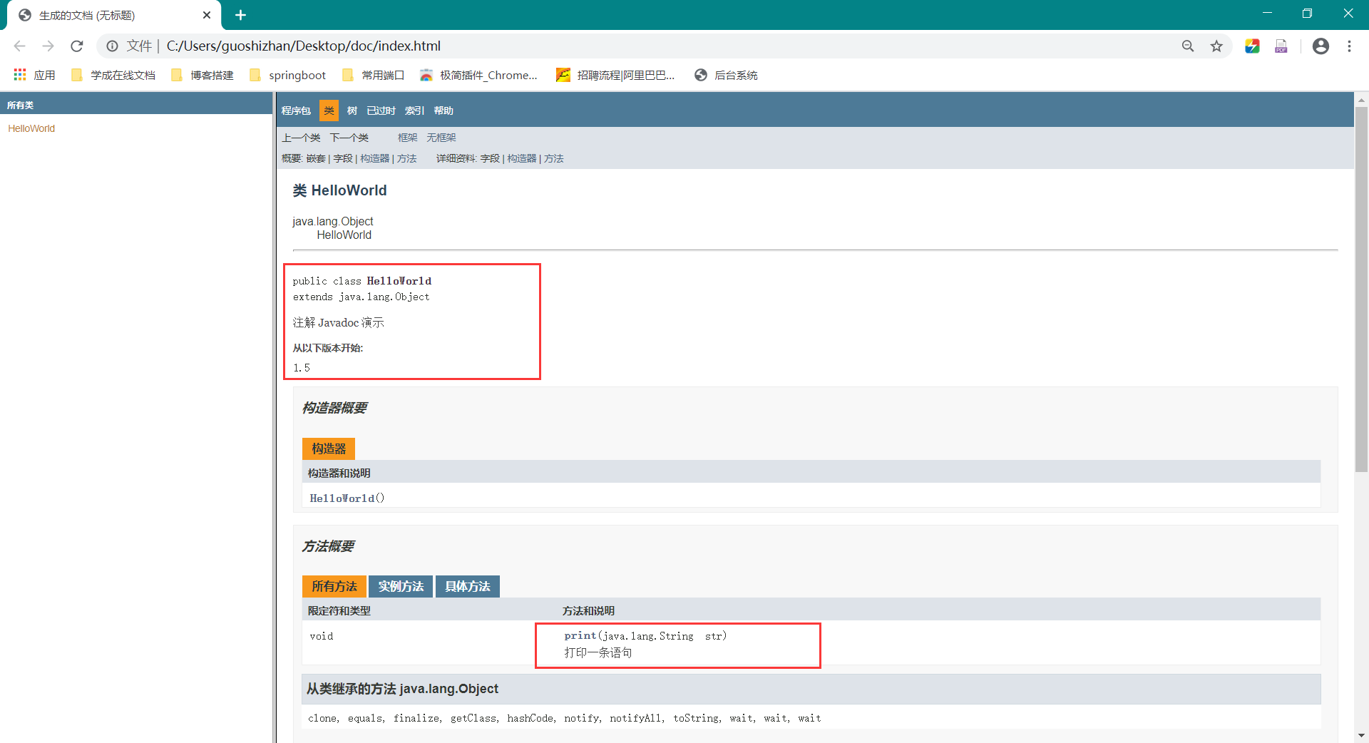Click the bookmark star icon

[1216, 46]
